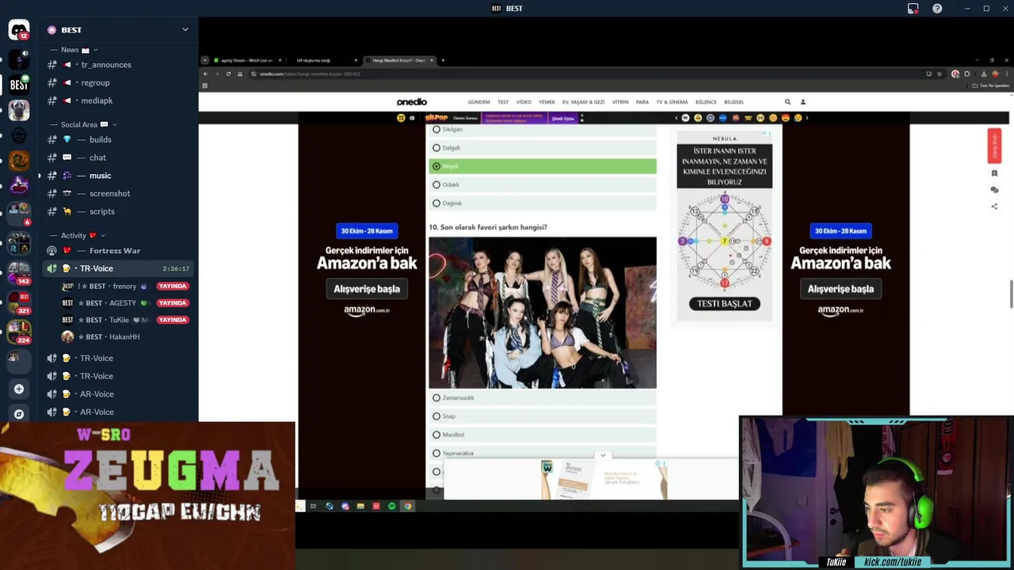Collapse the Social Area category
This screenshot has width=1014, height=570.
point(82,124)
